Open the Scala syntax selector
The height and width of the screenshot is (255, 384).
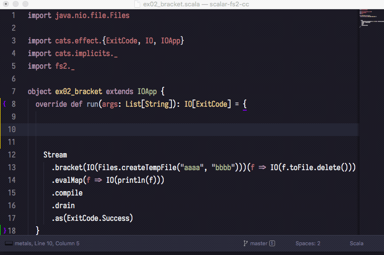pos(356,243)
